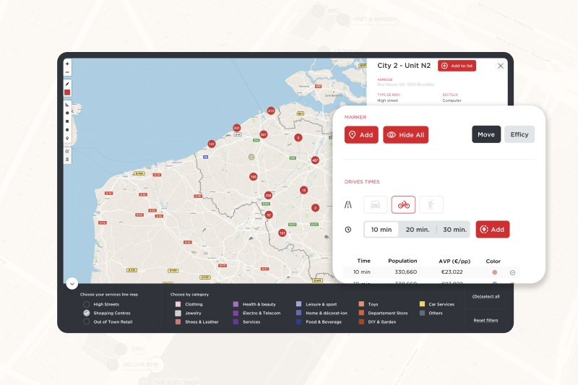Uncheck the Jewelry category checkbox
The height and width of the screenshot is (385, 578).
[178, 313]
